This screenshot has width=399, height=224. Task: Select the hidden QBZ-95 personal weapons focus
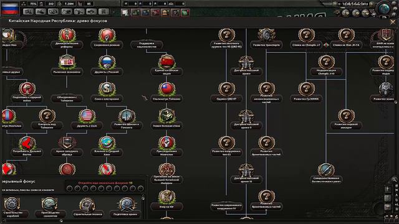[x=226, y=35]
